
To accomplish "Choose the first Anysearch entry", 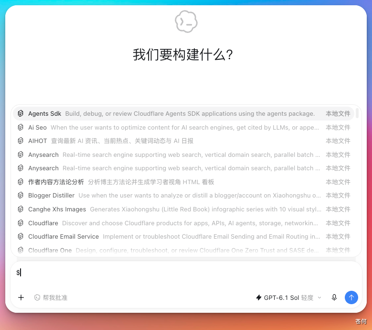I will pos(184,154).
